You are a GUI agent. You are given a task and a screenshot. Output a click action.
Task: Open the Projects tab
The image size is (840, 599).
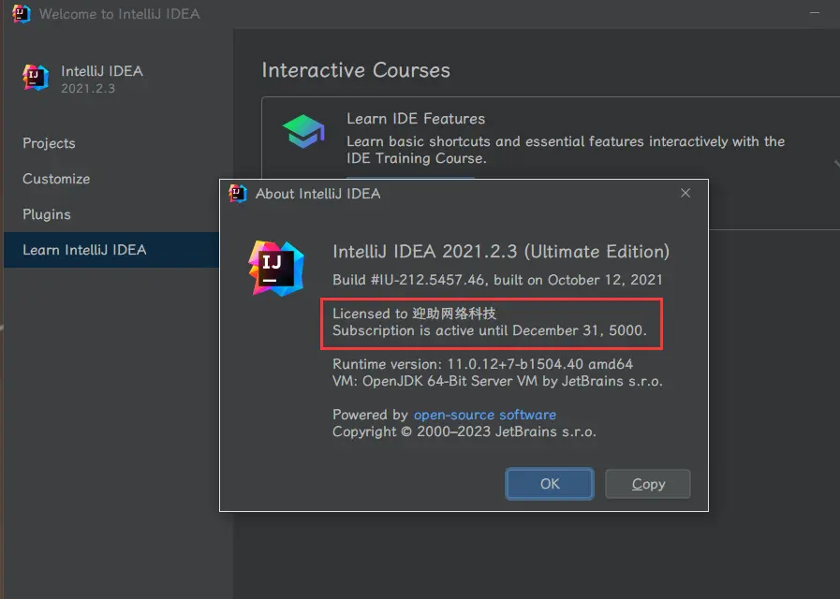tap(49, 143)
